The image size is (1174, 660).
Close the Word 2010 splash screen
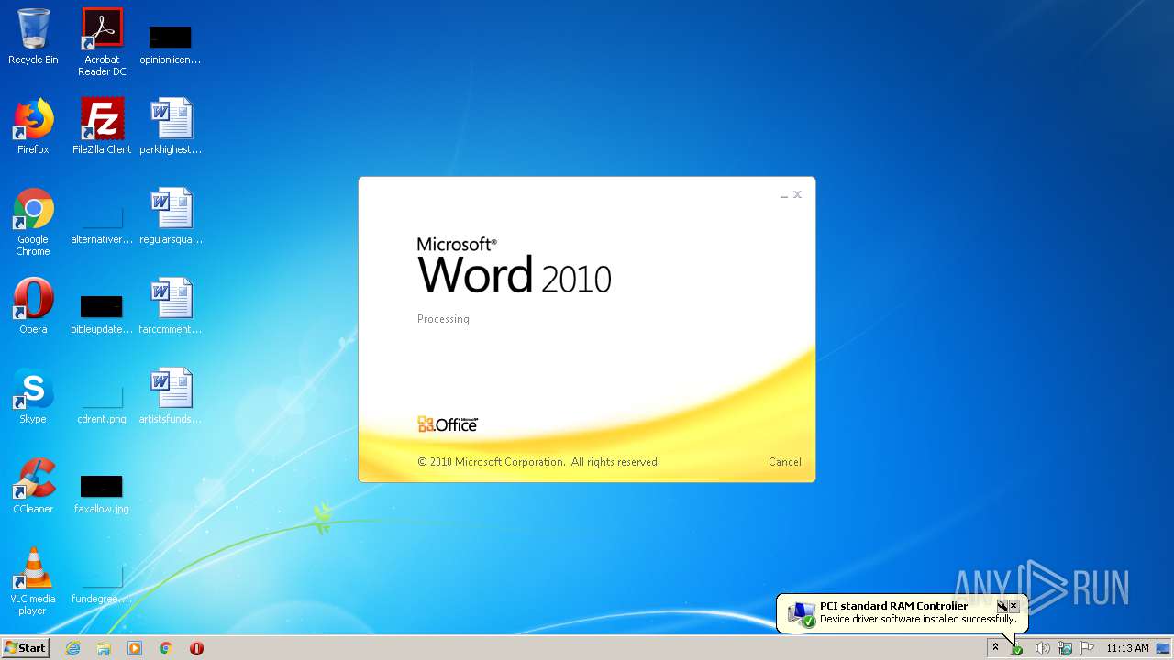point(798,194)
